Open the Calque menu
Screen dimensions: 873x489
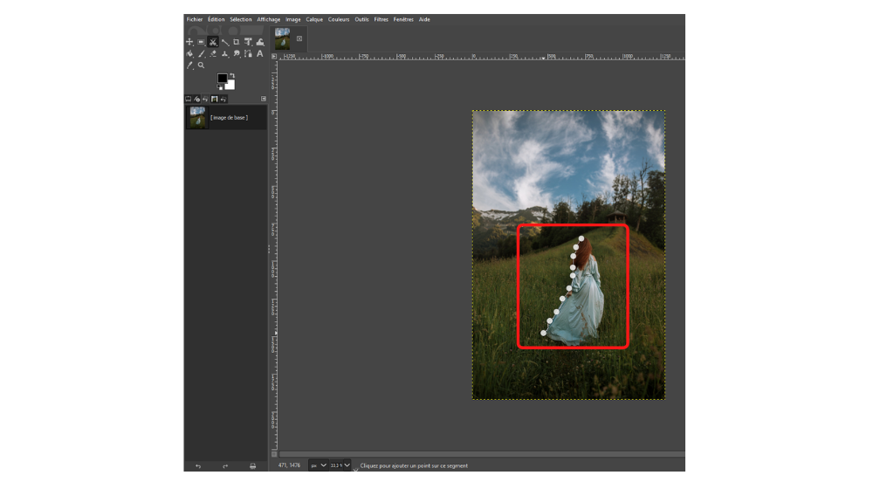coord(314,19)
